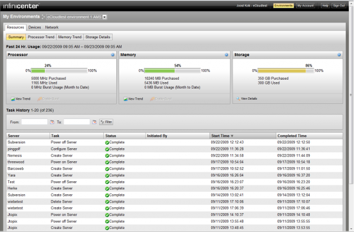Image resolution: width=354 pixels, height=232 pixels.
Task: Select the pinggolf server row
Action: [x=175, y=149]
